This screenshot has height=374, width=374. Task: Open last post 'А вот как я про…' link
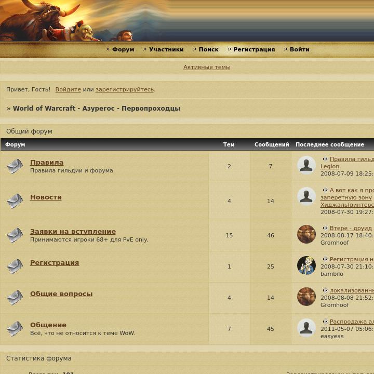352,190
